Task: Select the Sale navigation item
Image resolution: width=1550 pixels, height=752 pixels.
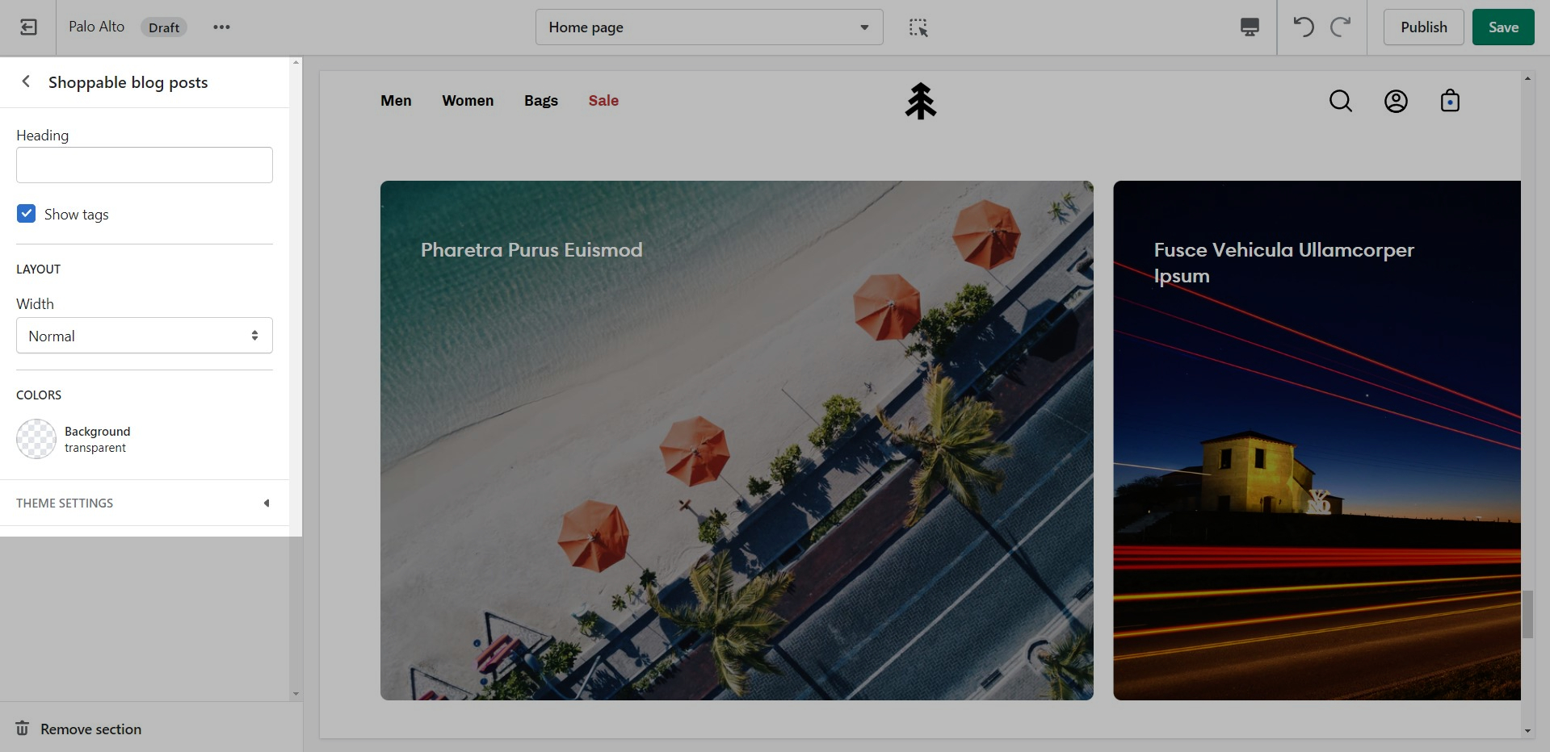Action: [x=603, y=101]
